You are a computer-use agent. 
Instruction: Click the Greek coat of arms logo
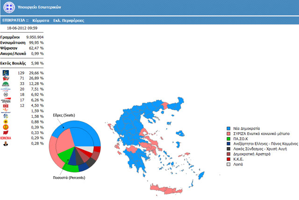8,8
